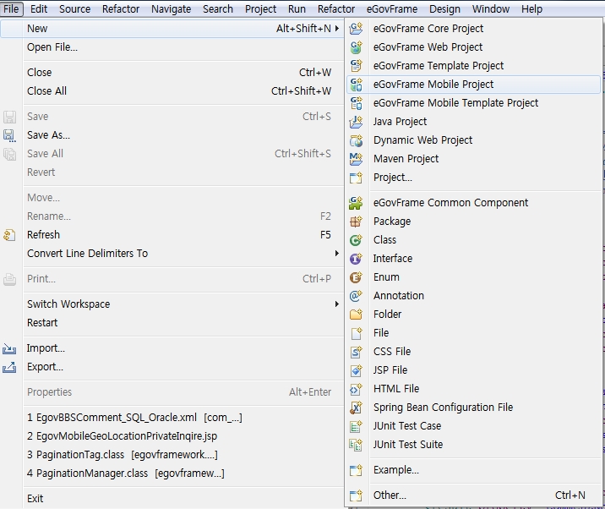Expand the New submenu arrow
The height and width of the screenshot is (509, 605).
click(x=337, y=29)
